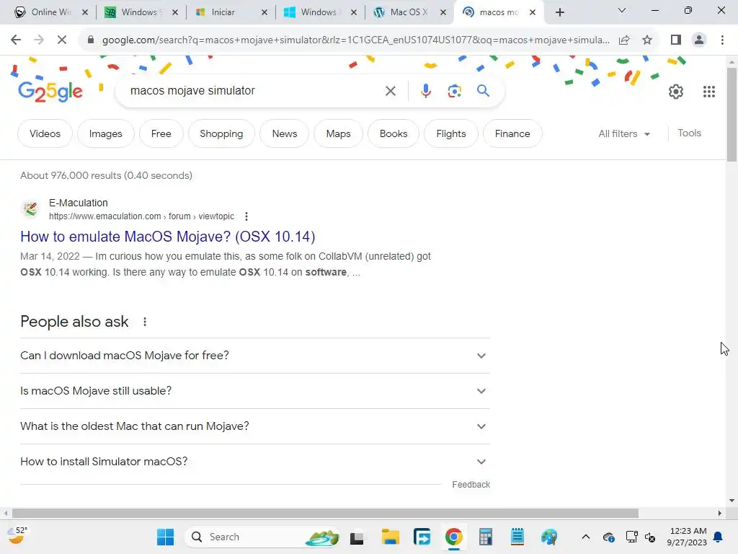Search by image with Google Lens
Viewport: 738px width, 554px height.
[x=454, y=91]
